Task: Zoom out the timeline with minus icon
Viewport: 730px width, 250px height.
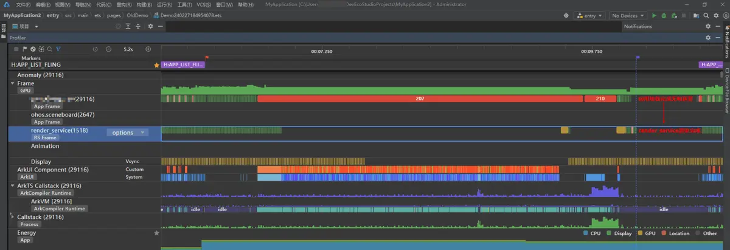Action: click(x=108, y=49)
